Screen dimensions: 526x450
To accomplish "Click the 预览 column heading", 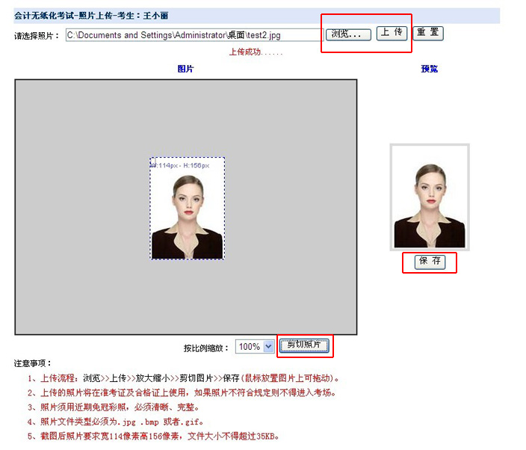I will pyautogui.click(x=429, y=69).
